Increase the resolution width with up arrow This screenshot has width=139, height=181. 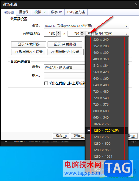[x=58, y=32]
